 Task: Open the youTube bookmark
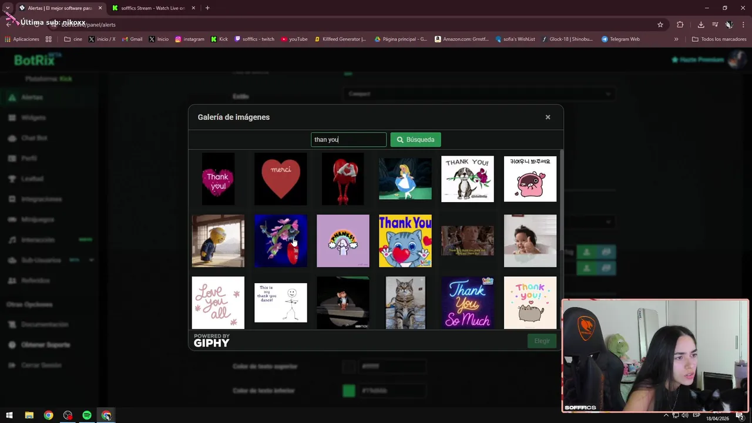294,39
